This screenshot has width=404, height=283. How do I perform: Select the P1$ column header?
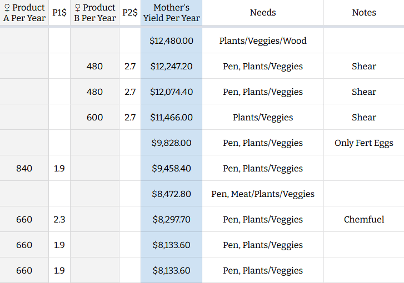pyautogui.click(x=59, y=13)
